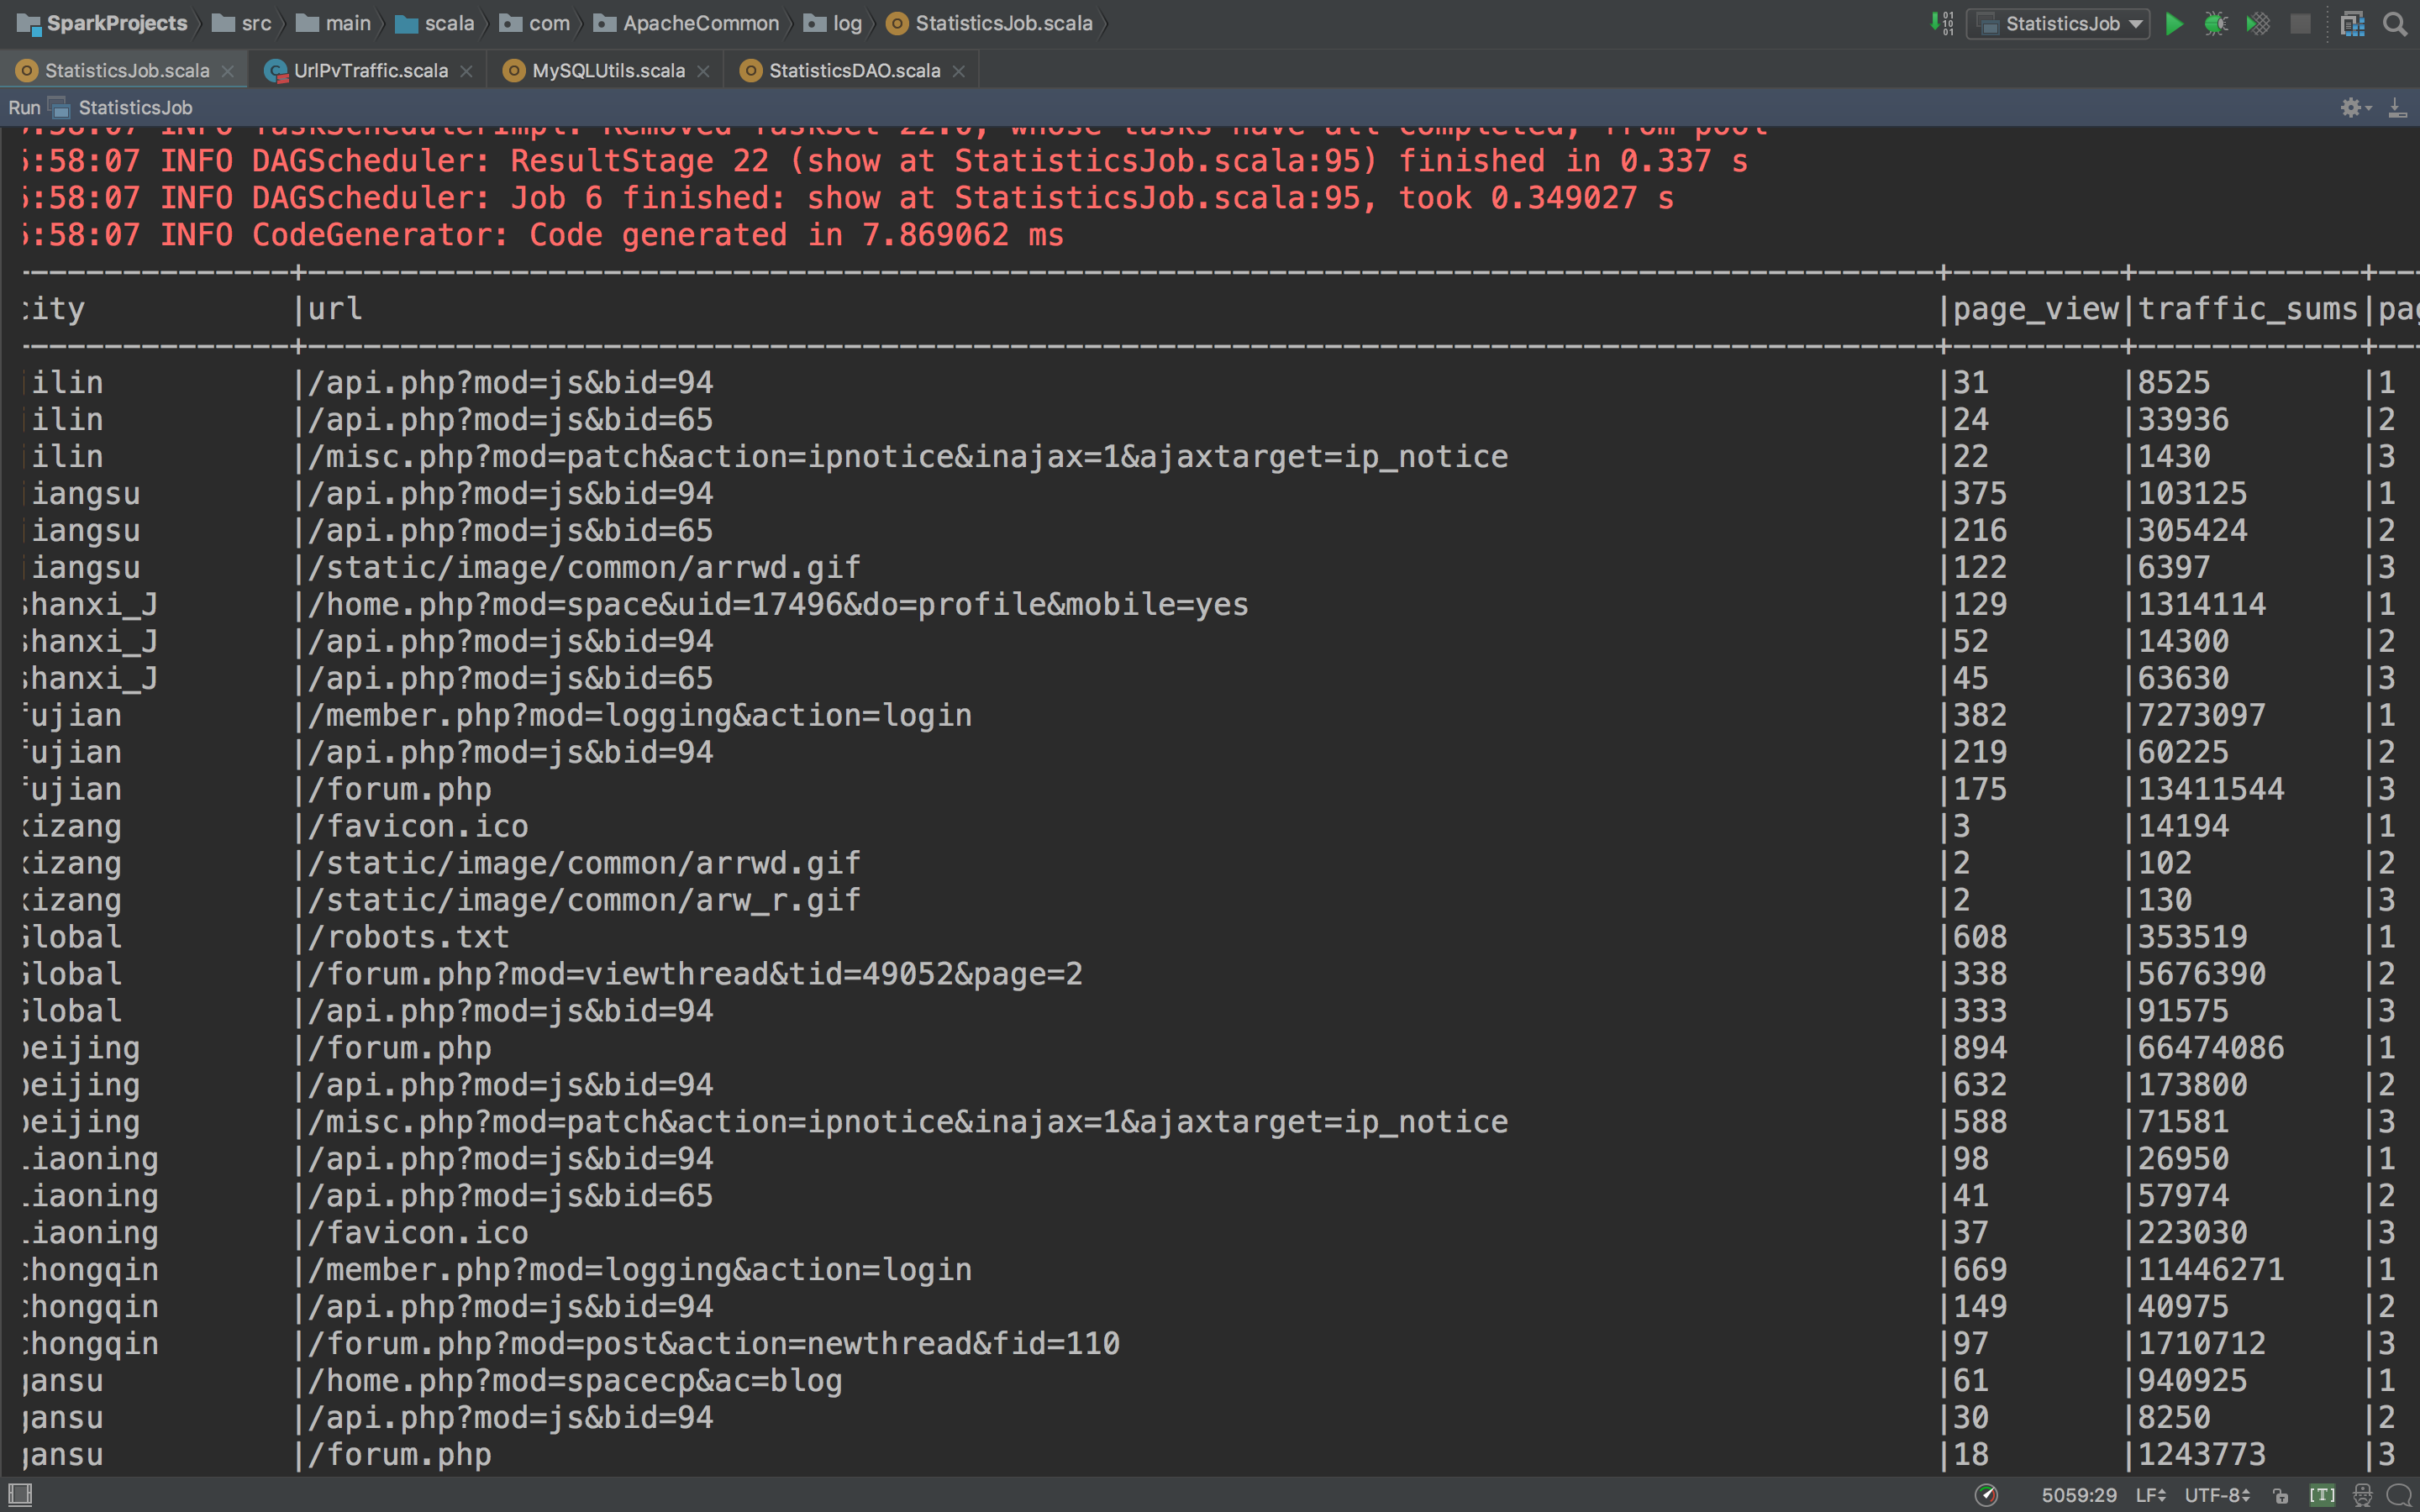Open Run panel gear settings dropdown
Image resolution: width=2420 pixels, height=1512 pixels.
[2355, 107]
